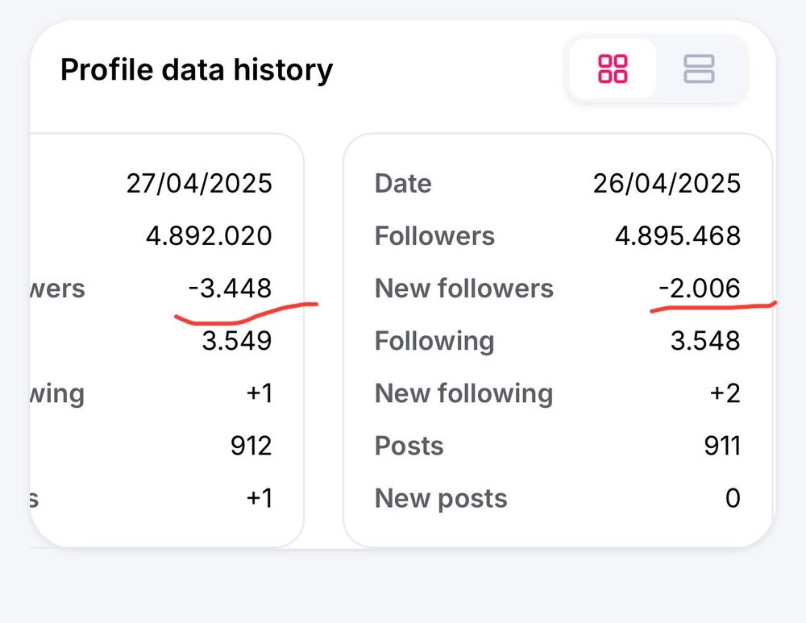Select the -2.006 new followers value
This screenshot has height=623, width=806.
point(698,288)
